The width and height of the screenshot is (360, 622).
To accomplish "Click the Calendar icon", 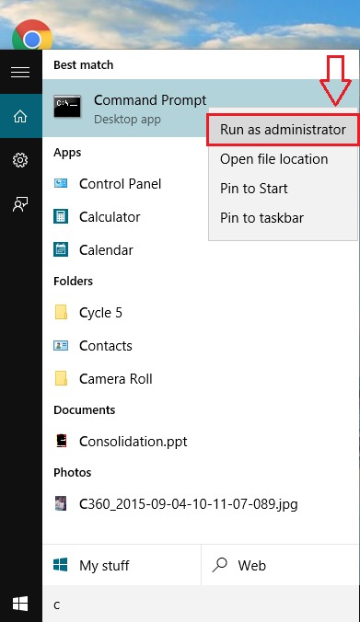I will pyautogui.click(x=61, y=249).
